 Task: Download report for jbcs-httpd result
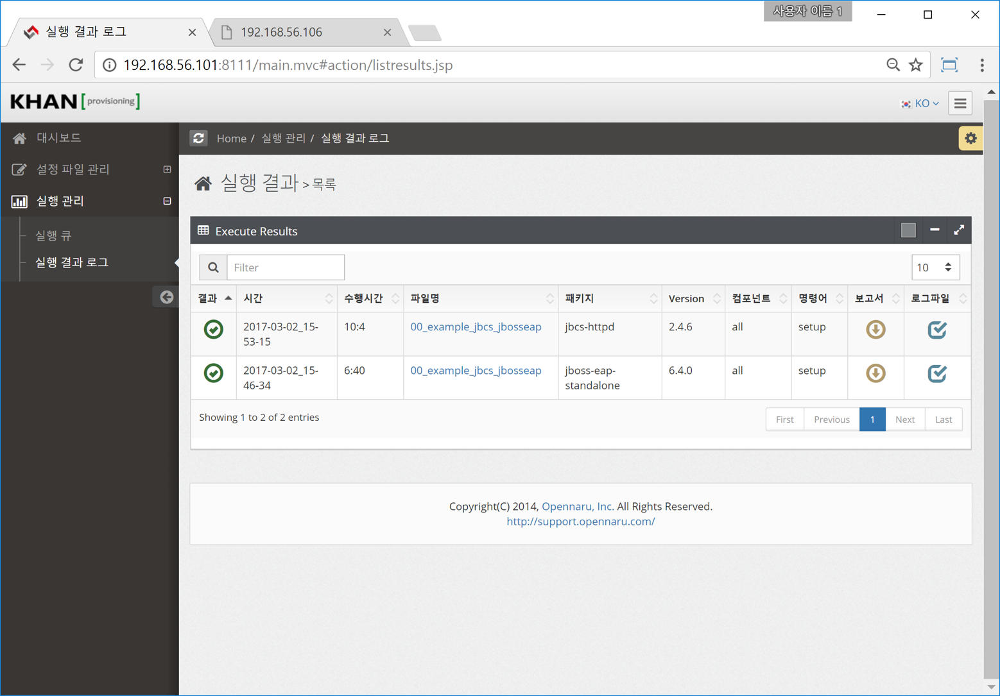point(875,330)
